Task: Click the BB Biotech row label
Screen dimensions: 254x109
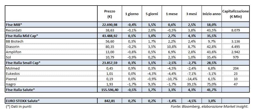Action: [x=14, y=41]
